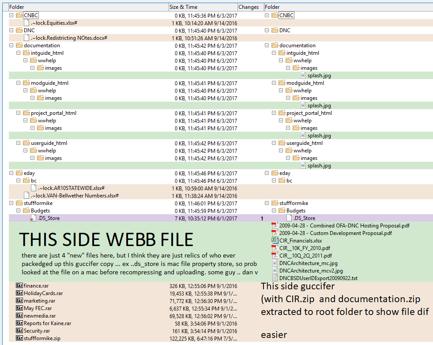Click PDF icon for Combined OFA-DNC Hosting Proposal
433x345 pixels.
275,226
